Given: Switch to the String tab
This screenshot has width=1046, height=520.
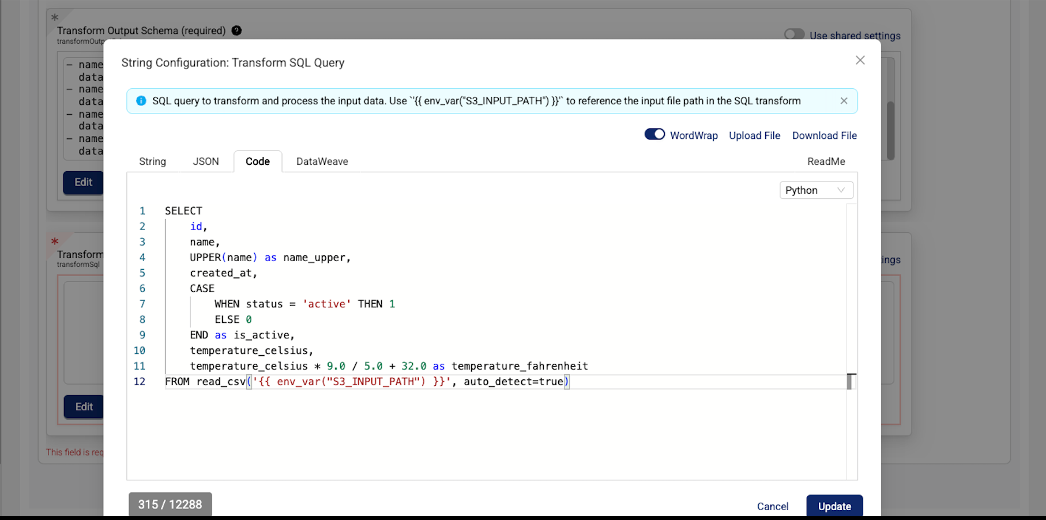Looking at the screenshot, I should pyautogui.click(x=152, y=161).
